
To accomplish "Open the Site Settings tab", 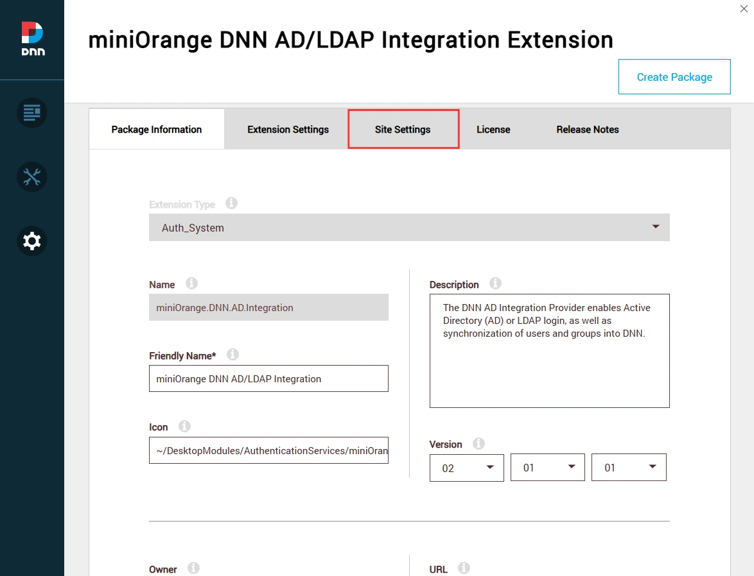I will pyautogui.click(x=403, y=129).
